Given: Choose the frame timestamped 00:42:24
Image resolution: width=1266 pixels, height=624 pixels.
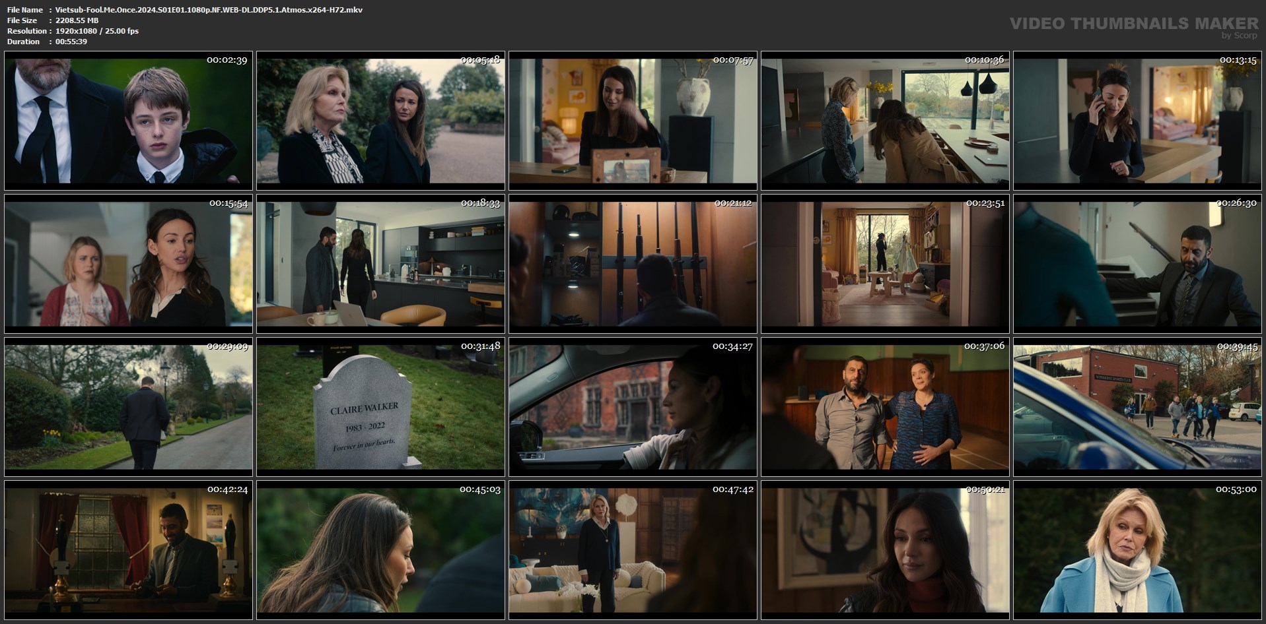Looking at the screenshot, I should click(x=128, y=550).
